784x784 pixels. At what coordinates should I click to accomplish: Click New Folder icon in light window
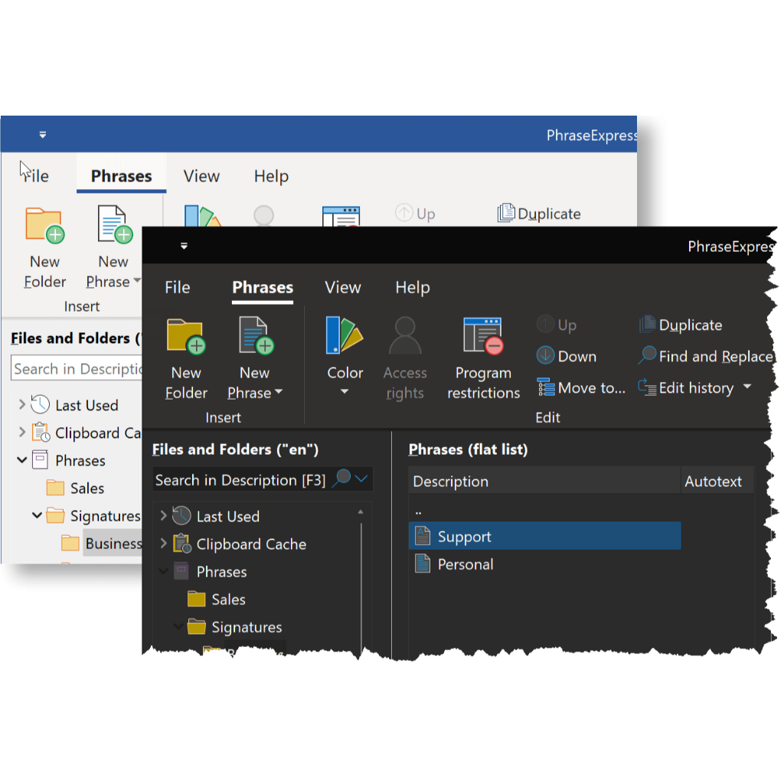[45, 225]
